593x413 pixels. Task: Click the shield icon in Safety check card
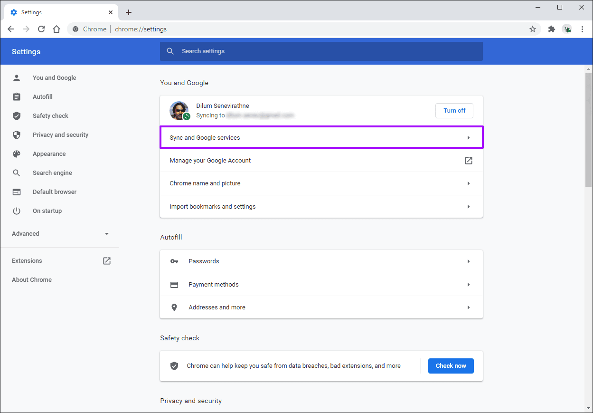tap(174, 366)
